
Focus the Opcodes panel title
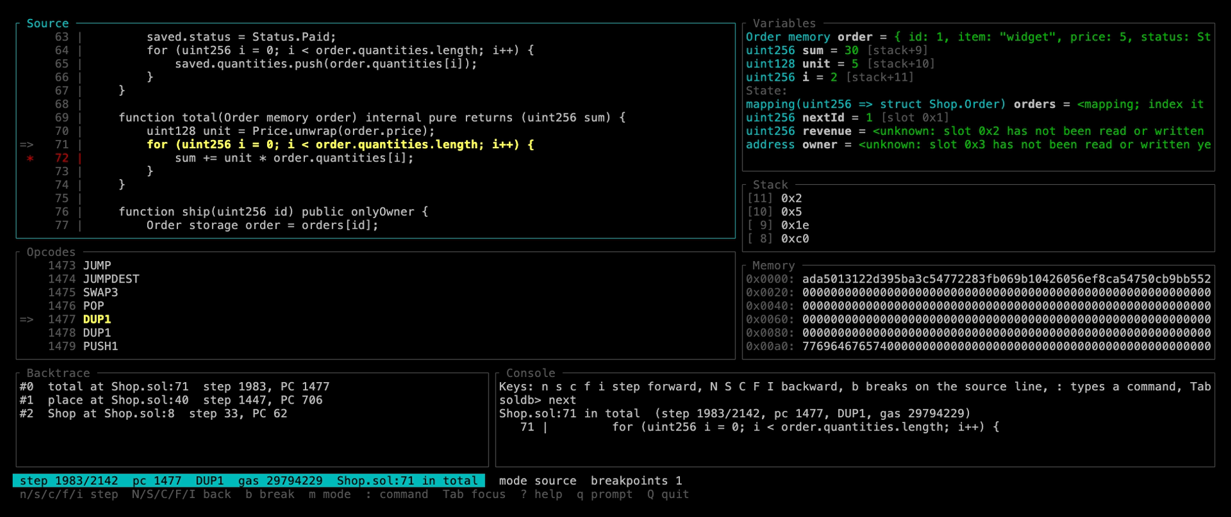coord(51,252)
